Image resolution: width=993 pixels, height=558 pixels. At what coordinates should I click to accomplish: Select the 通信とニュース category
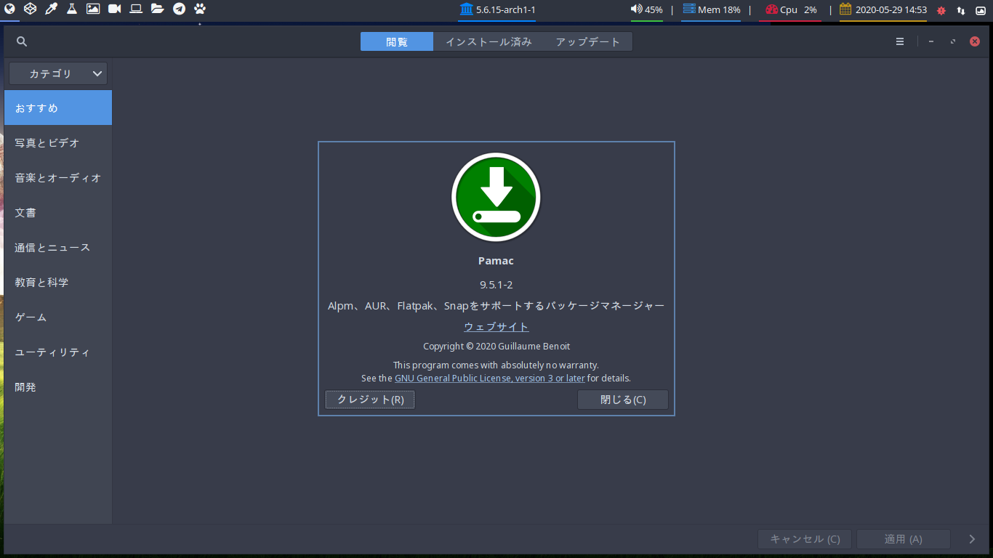tap(58, 247)
